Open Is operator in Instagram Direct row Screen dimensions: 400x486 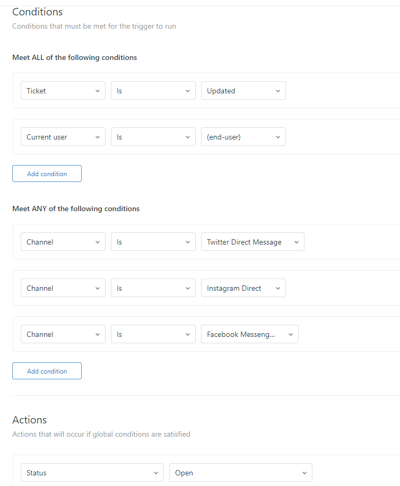coord(153,288)
